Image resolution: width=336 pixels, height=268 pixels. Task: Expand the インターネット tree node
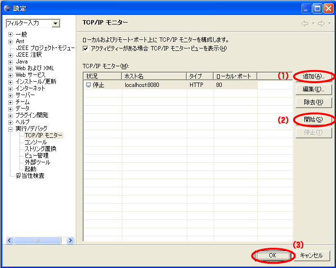tap(10, 89)
